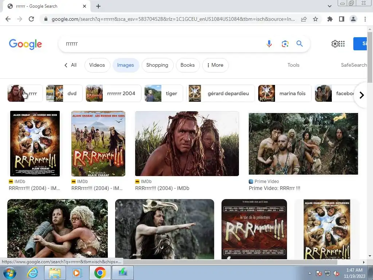Open the Google apps grid
373x280 pixels.
(342, 44)
